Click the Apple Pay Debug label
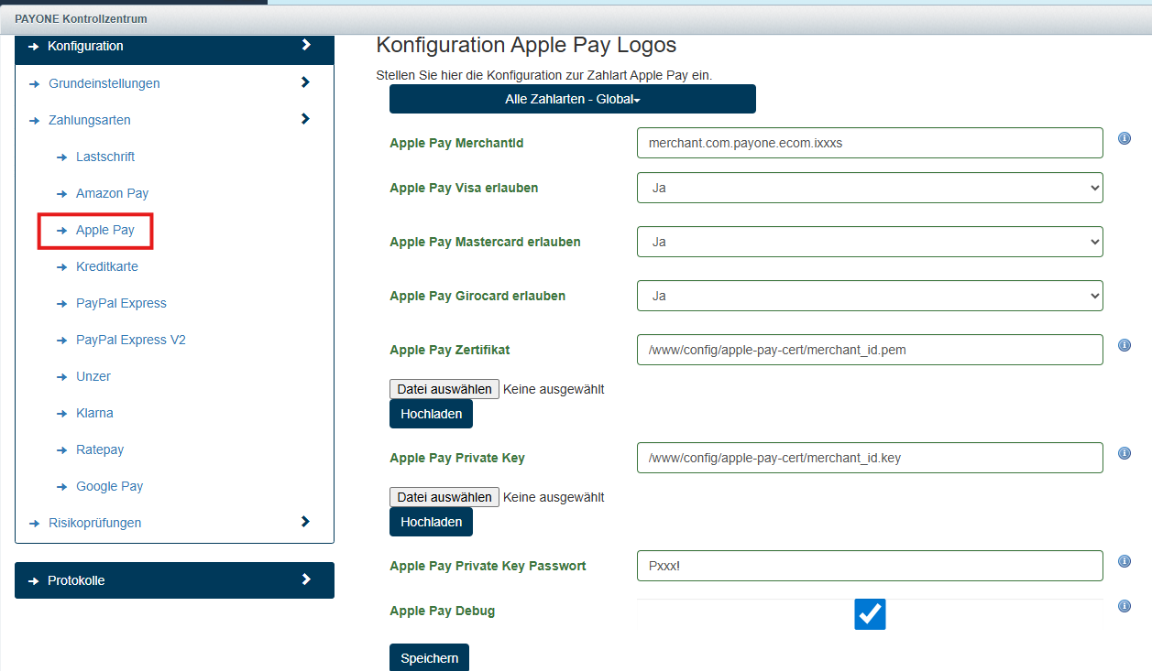 point(443,611)
